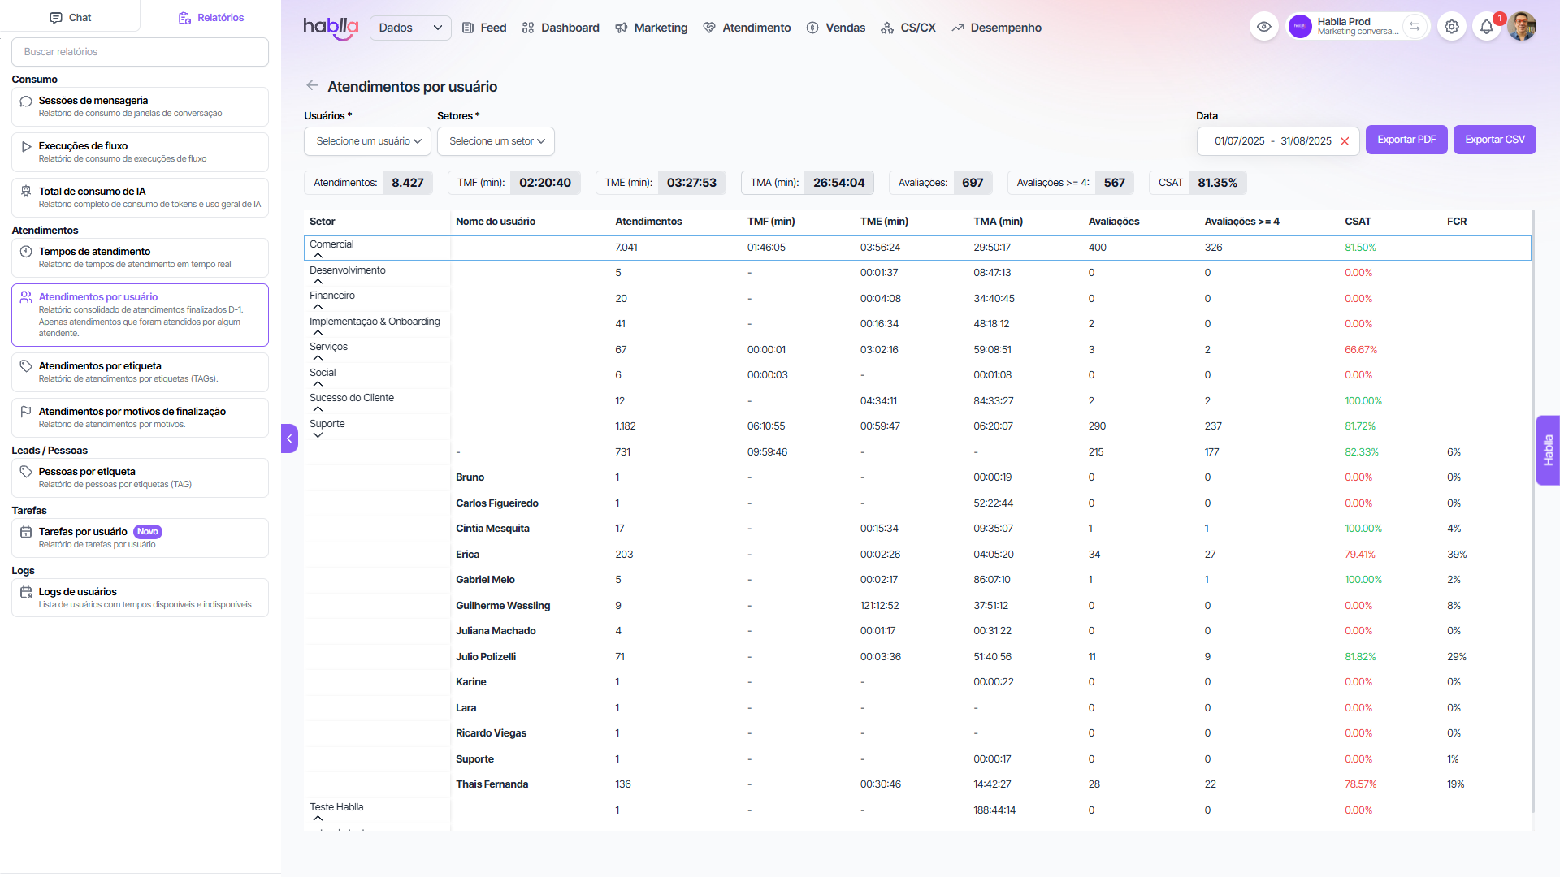Screen dimensions: 1560x877
Task: Toggle the eye visibility icon
Action: pyautogui.click(x=1264, y=27)
